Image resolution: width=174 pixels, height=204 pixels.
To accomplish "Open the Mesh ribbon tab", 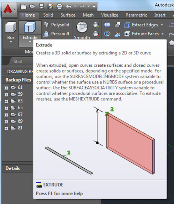I will pyautogui.click(x=88, y=15).
